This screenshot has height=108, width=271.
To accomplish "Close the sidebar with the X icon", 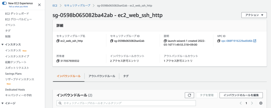I will (x=39, y=5).
